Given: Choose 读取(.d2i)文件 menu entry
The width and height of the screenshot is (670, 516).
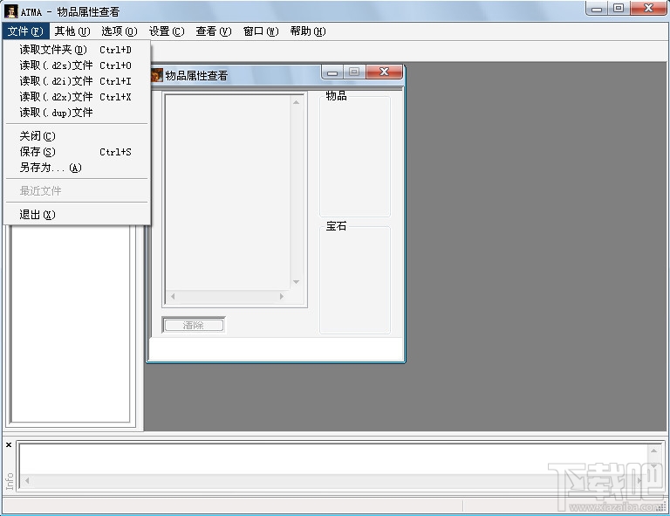Looking at the screenshot, I should 77,81.
